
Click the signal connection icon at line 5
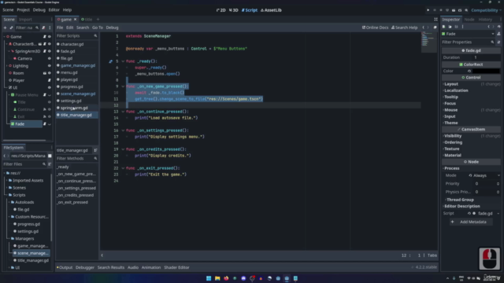pos(110,61)
